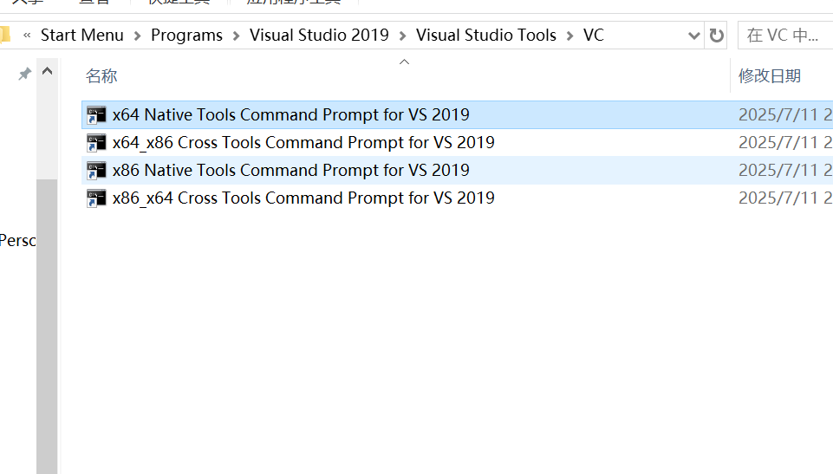Click x64_x86 Cross Tools shortcut icon

(x=96, y=142)
